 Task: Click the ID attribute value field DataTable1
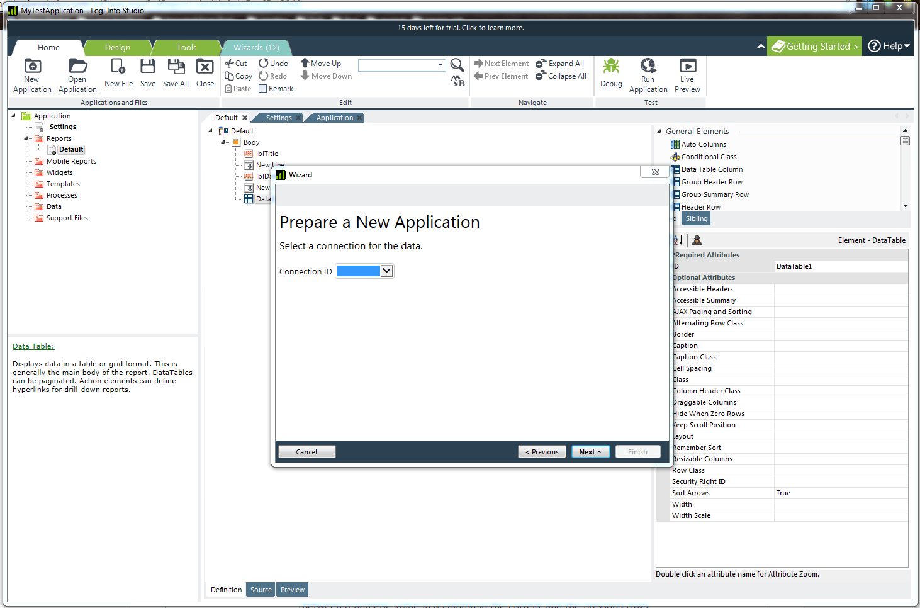840,266
